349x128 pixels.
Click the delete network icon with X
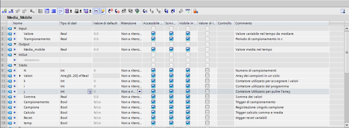(11, 11)
